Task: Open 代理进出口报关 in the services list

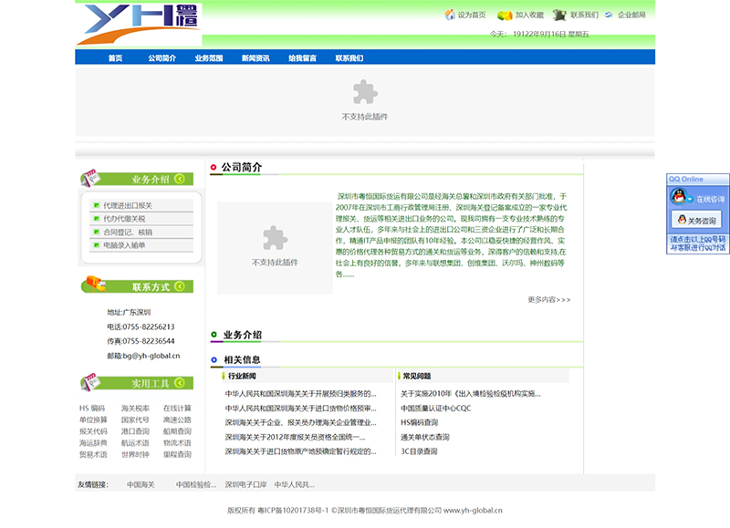Action: (x=128, y=206)
